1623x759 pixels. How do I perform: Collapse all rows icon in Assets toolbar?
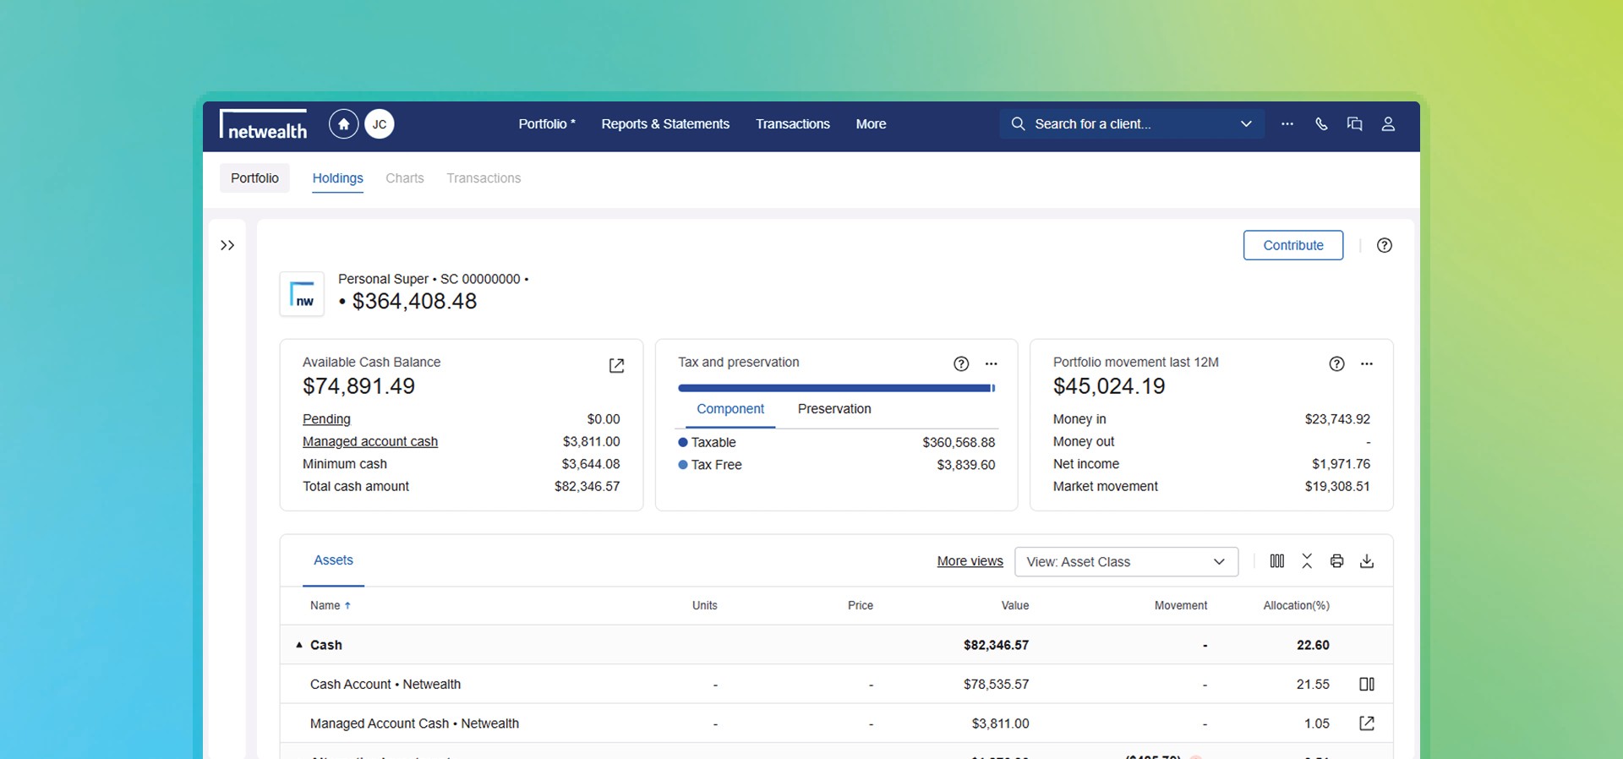1307,561
